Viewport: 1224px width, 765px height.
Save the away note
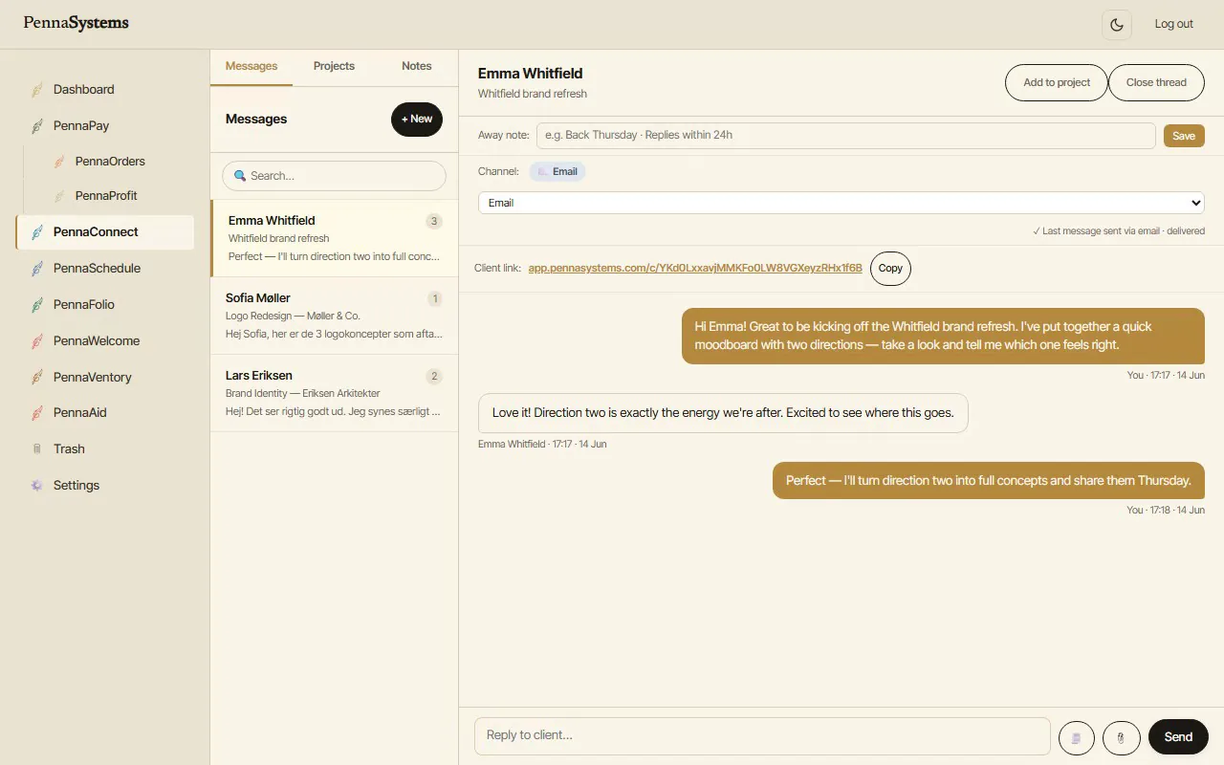click(x=1184, y=136)
